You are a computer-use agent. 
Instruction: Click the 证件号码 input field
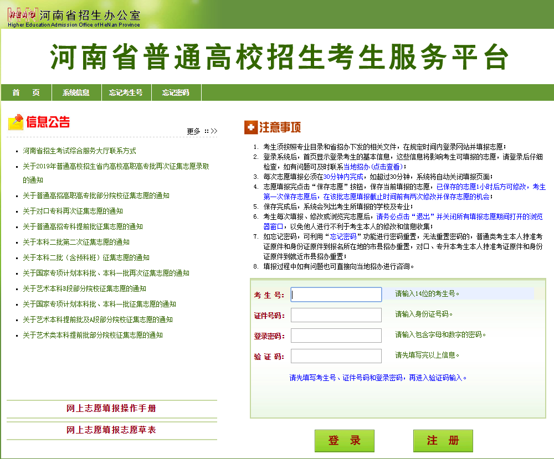(x=336, y=315)
